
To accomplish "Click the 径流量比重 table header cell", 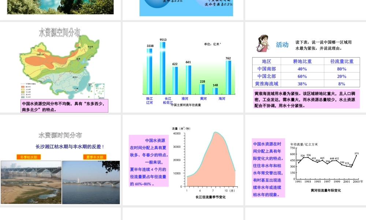I will (342, 61).
